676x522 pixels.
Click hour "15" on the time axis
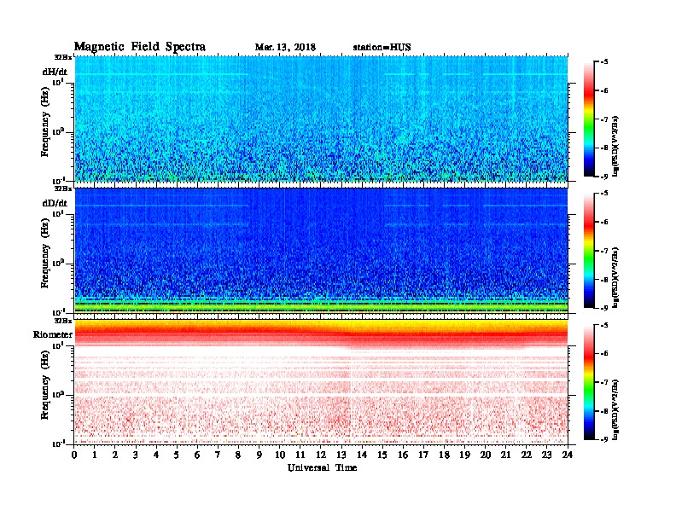pos(382,455)
